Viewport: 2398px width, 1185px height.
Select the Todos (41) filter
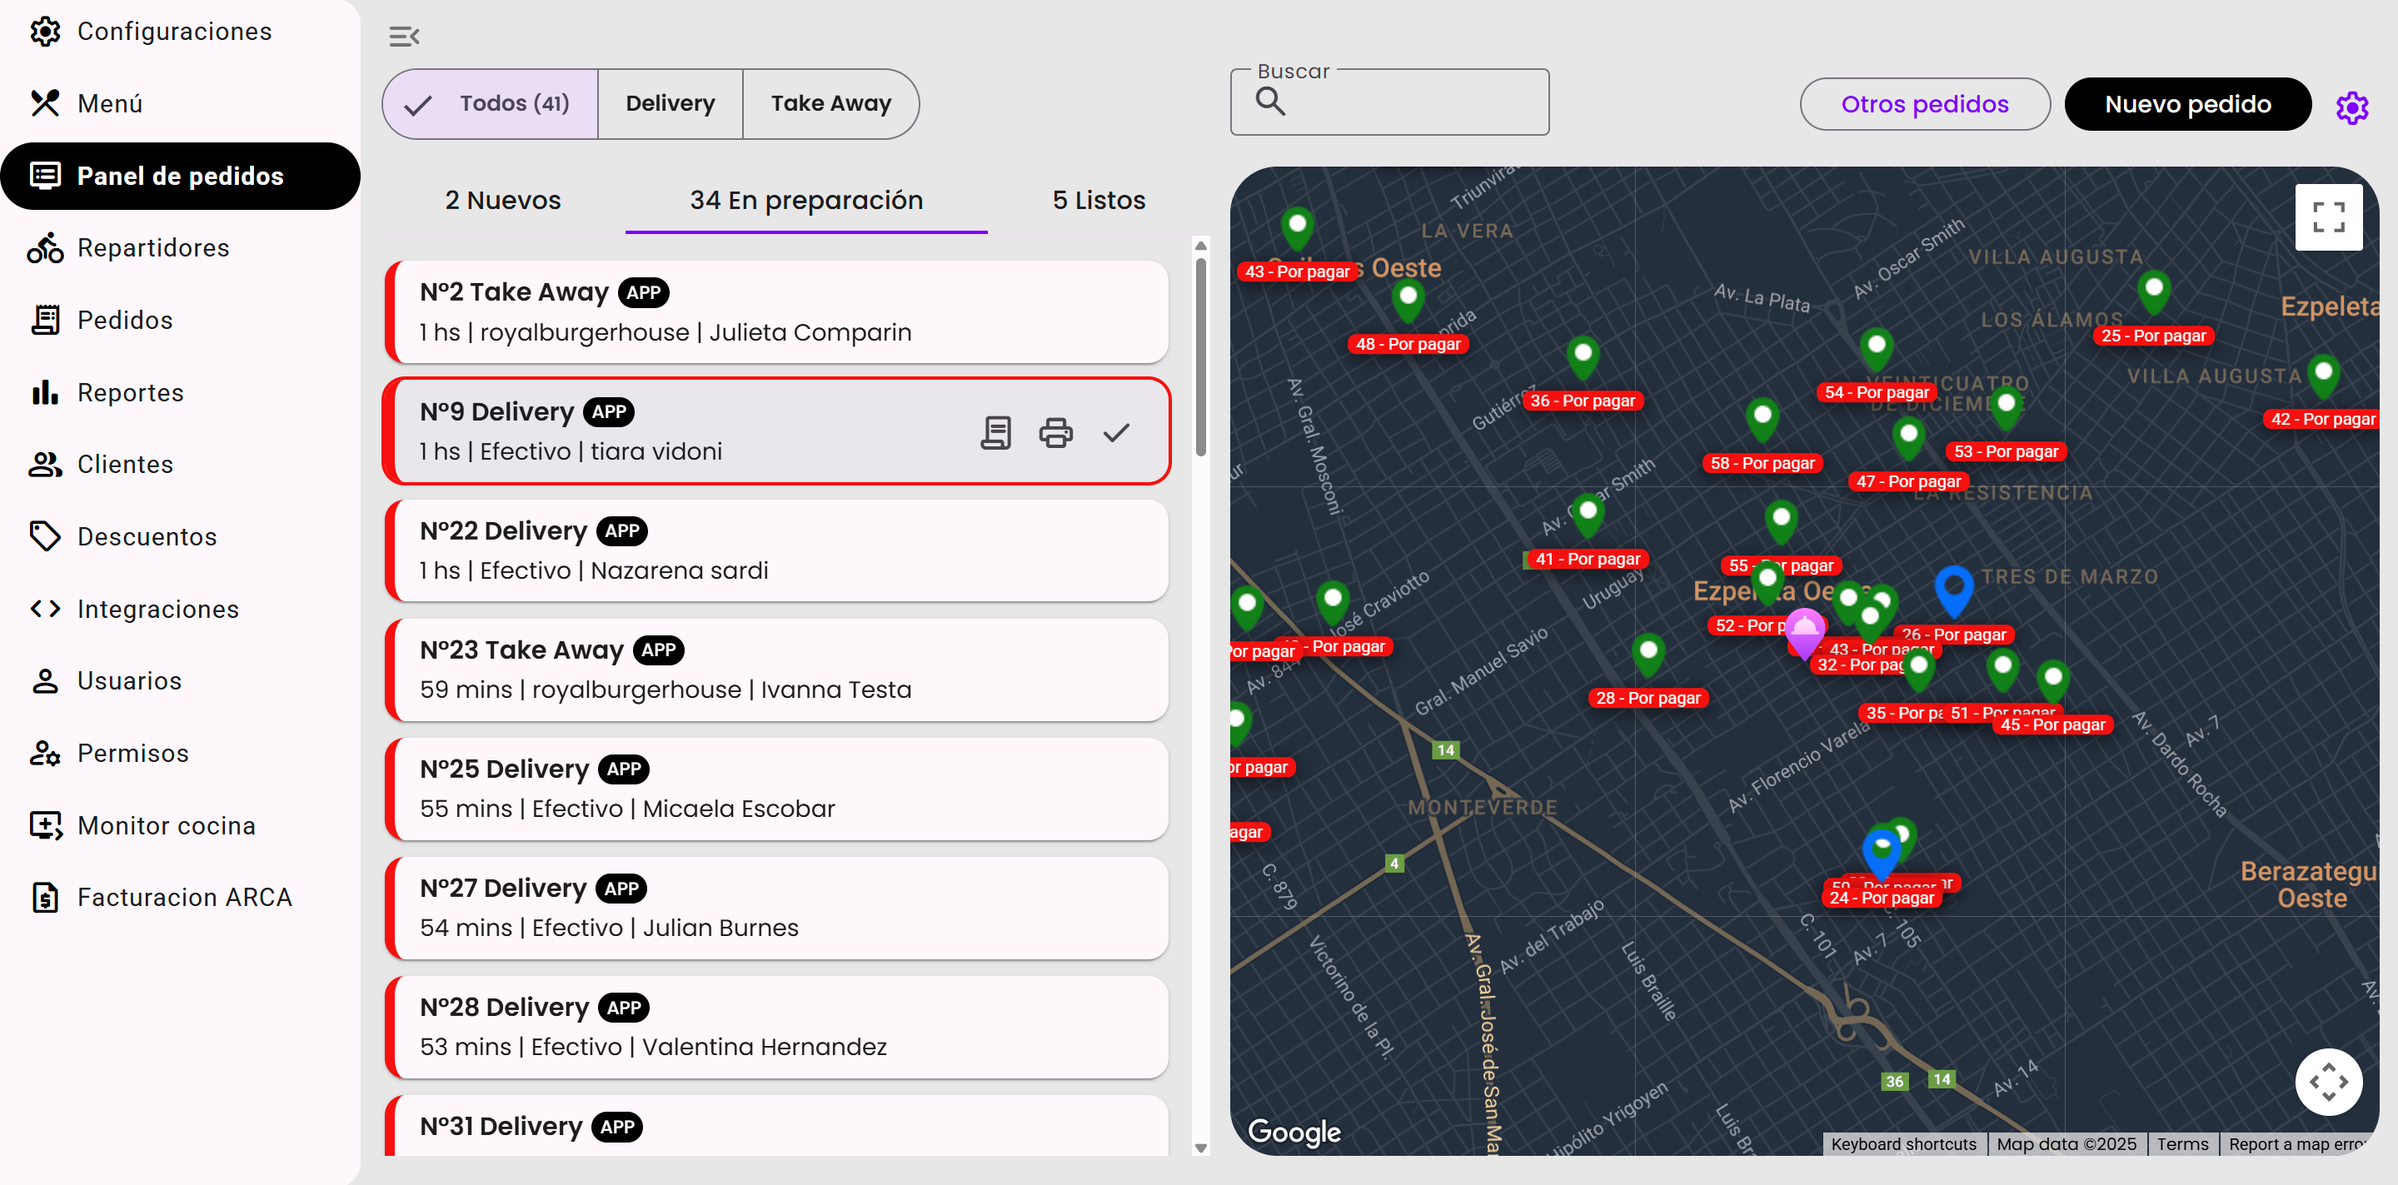coord(491,103)
